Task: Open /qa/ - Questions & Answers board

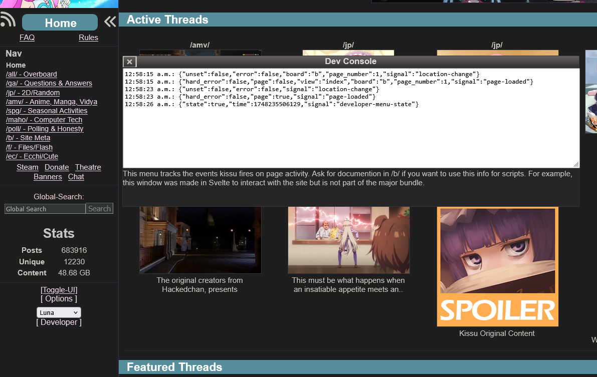Action: (49, 83)
